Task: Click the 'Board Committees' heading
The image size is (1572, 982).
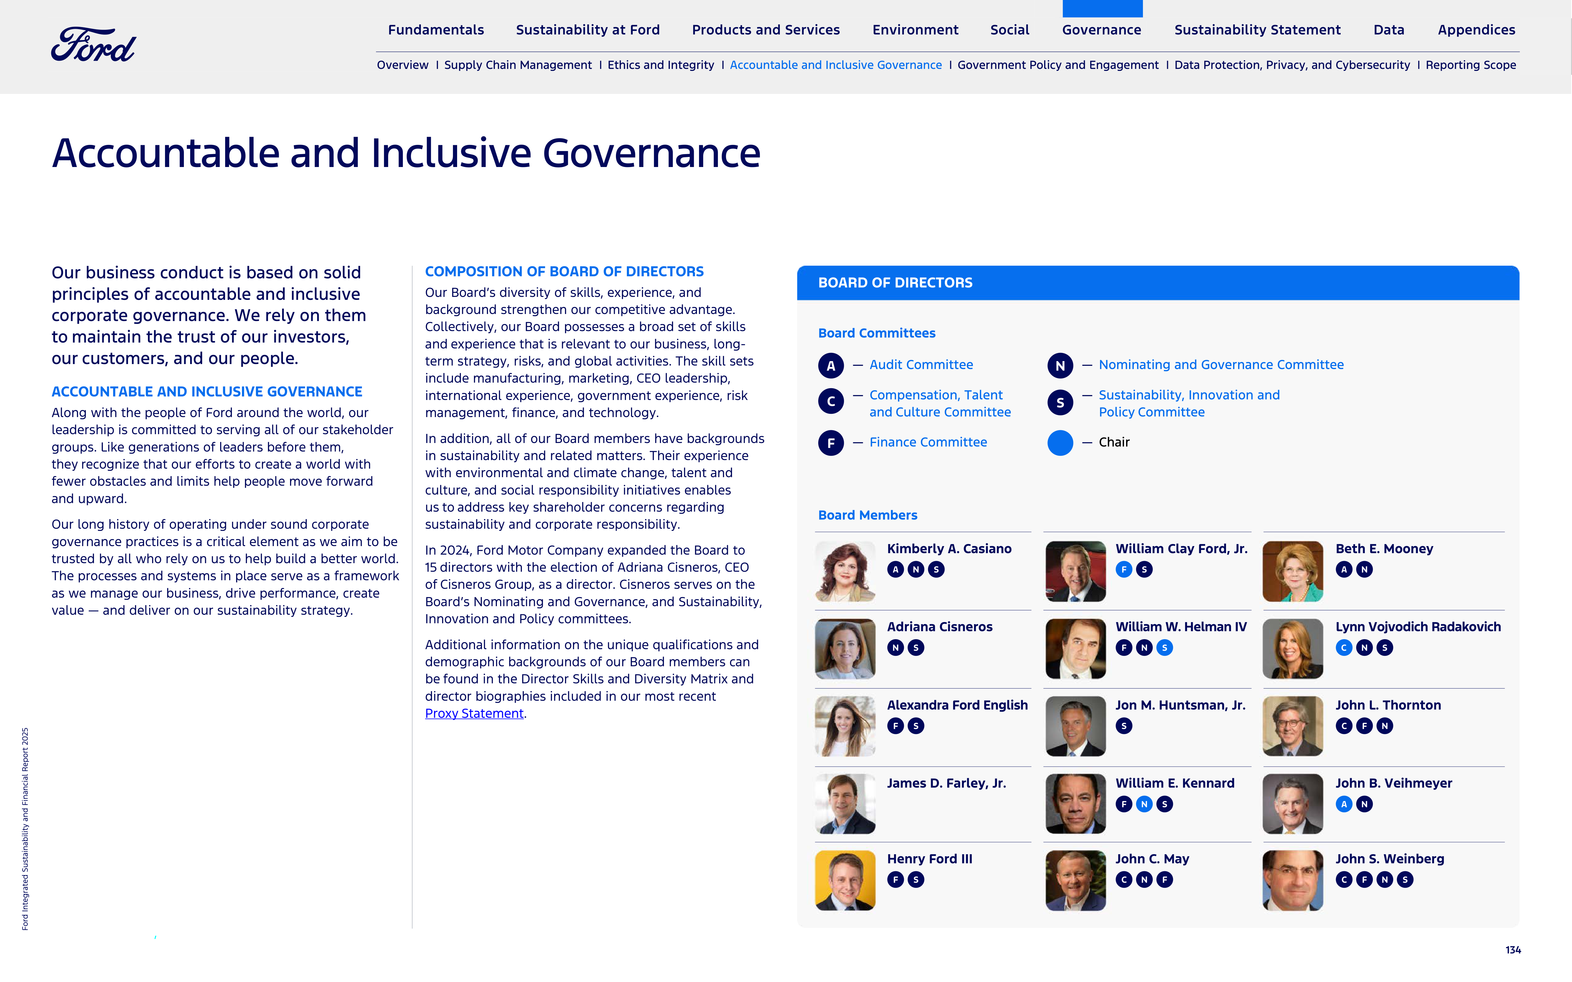Action: click(x=877, y=333)
